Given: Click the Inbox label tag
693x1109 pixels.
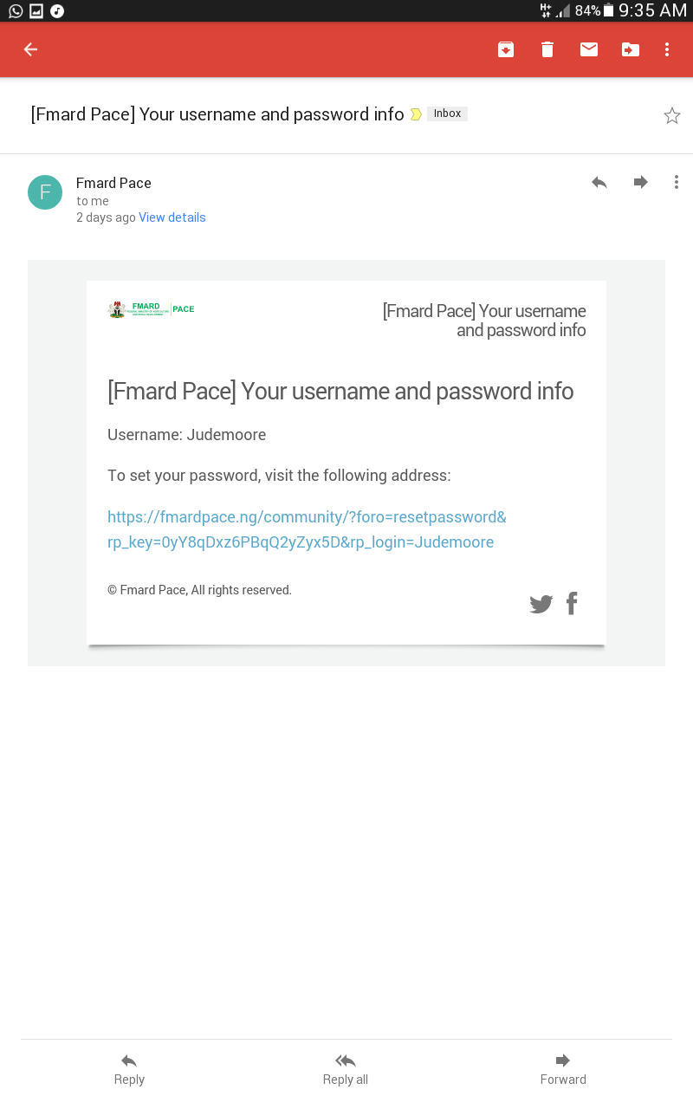Looking at the screenshot, I should tap(447, 113).
